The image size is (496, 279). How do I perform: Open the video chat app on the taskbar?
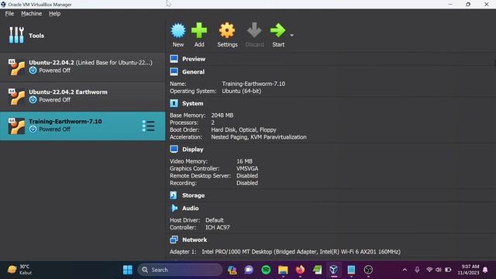249,270
